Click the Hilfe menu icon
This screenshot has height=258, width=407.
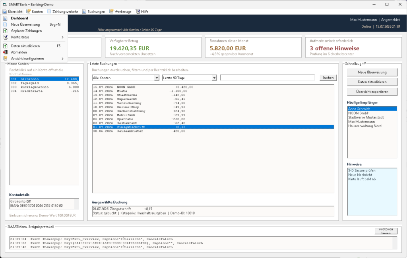click(138, 11)
